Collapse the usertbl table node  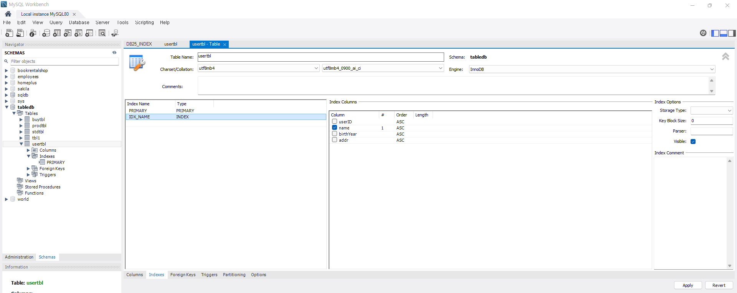coord(21,144)
